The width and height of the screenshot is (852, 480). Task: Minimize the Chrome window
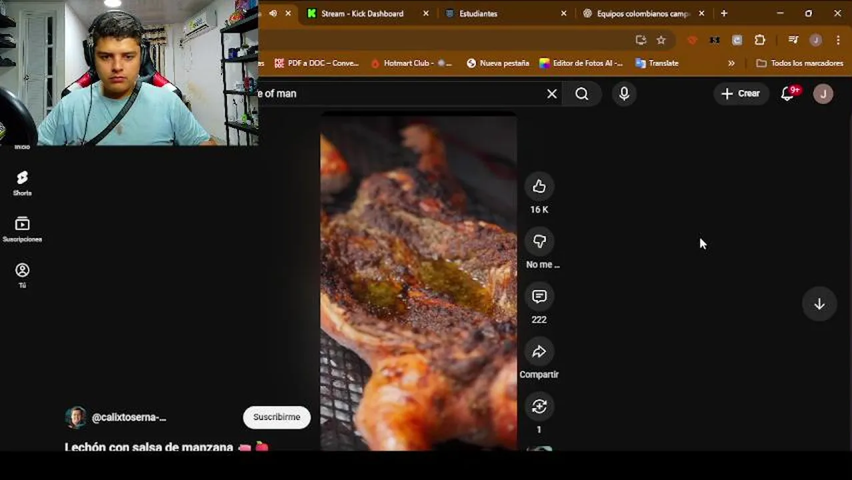[x=780, y=13]
